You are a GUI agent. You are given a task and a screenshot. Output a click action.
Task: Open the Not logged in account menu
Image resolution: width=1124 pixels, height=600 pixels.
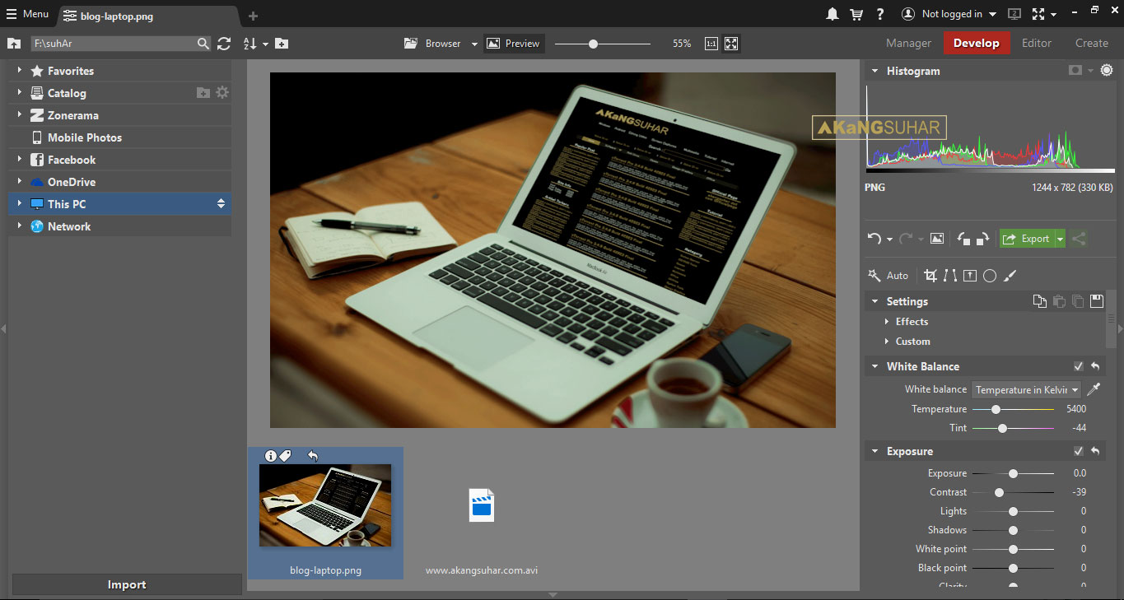[x=949, y=14]
